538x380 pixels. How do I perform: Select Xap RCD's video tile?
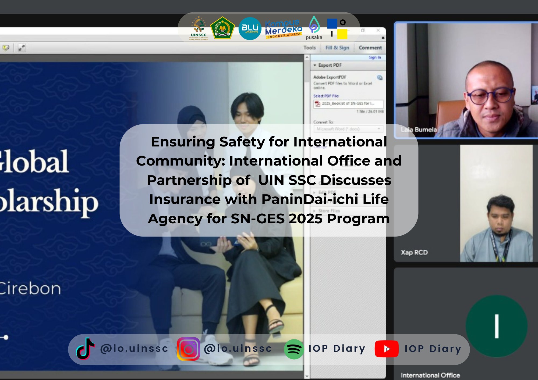point(466,203)
